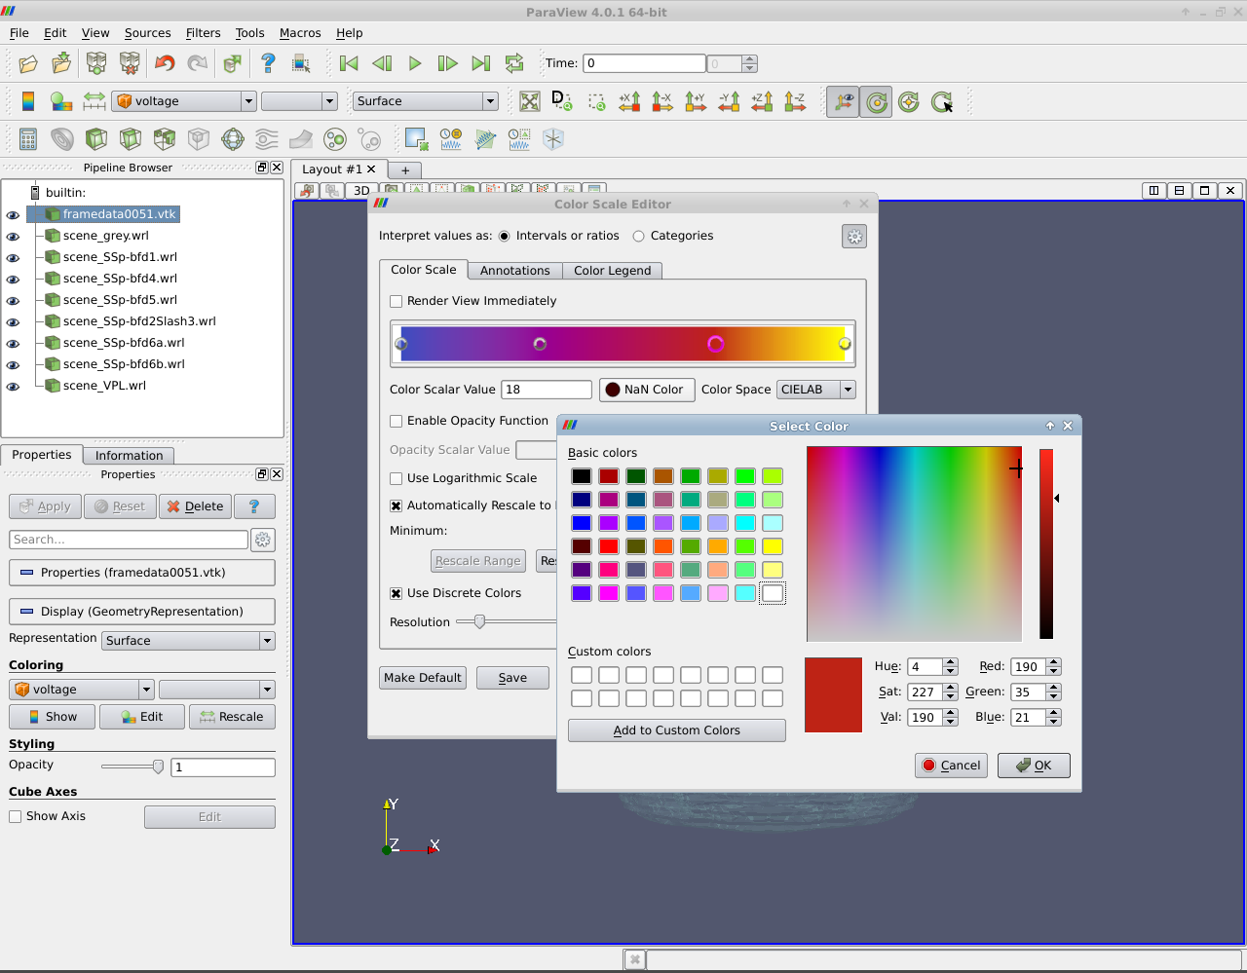Click OK in Select Color dialog
This screenshot has height=973, width=1247.
(1033, 766)
